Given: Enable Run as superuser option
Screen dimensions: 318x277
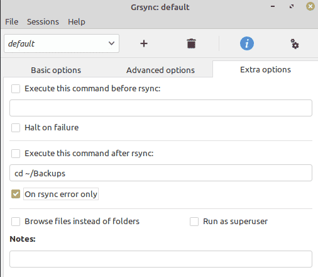Looking at the screenshot, I should pyautogui.click(x=194, y=222).
